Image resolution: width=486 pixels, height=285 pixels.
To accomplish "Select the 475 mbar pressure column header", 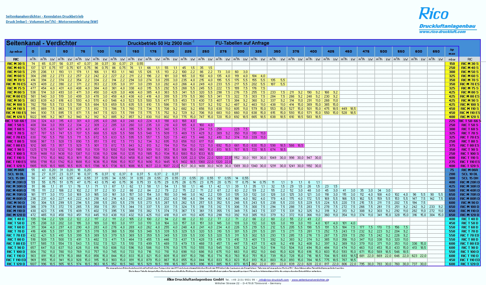I will click(366, 51).
